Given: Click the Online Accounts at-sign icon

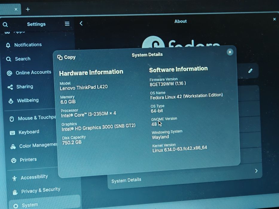Looking at the screenshot, I should 10,73.
